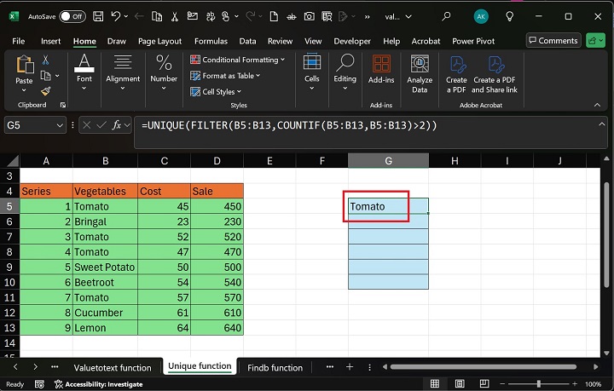Toggle the AutoSave switch
This screenshot has height=391, width=614.
[72, 16]
